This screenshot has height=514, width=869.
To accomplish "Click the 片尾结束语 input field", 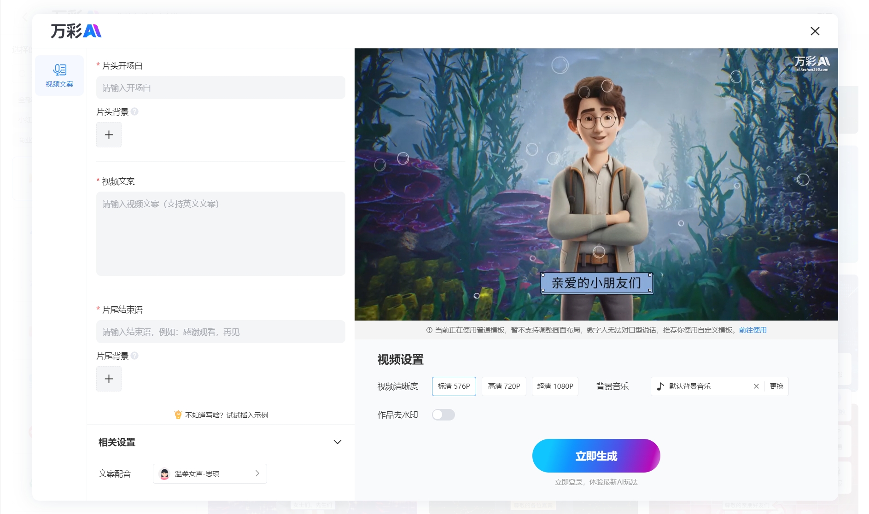I will (221, 332).
